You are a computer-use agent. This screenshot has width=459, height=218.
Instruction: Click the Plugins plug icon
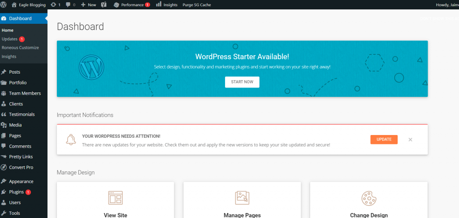pos(4,192)
